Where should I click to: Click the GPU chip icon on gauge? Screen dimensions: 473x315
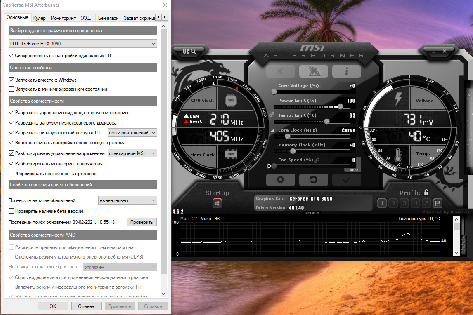tap(231, 100)
